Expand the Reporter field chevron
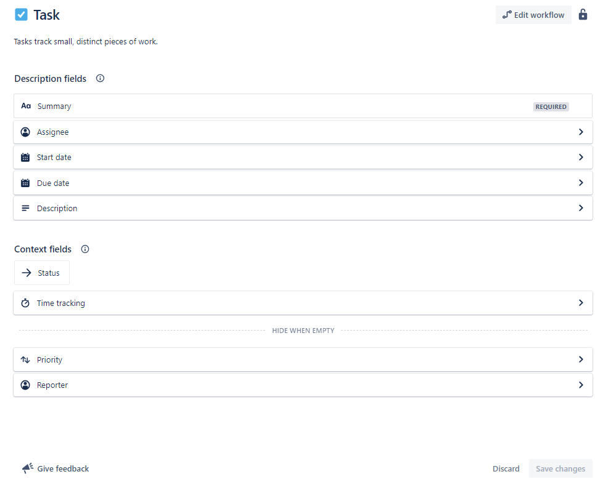The width and height of the screenshot is (595, 482). click(581, 385)
